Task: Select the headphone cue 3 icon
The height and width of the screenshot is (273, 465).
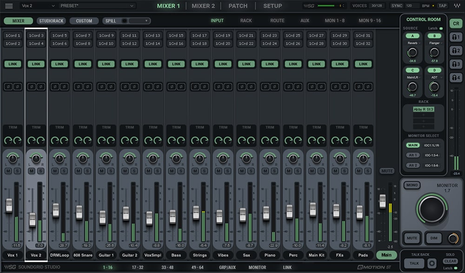Action: coord(456,63)
